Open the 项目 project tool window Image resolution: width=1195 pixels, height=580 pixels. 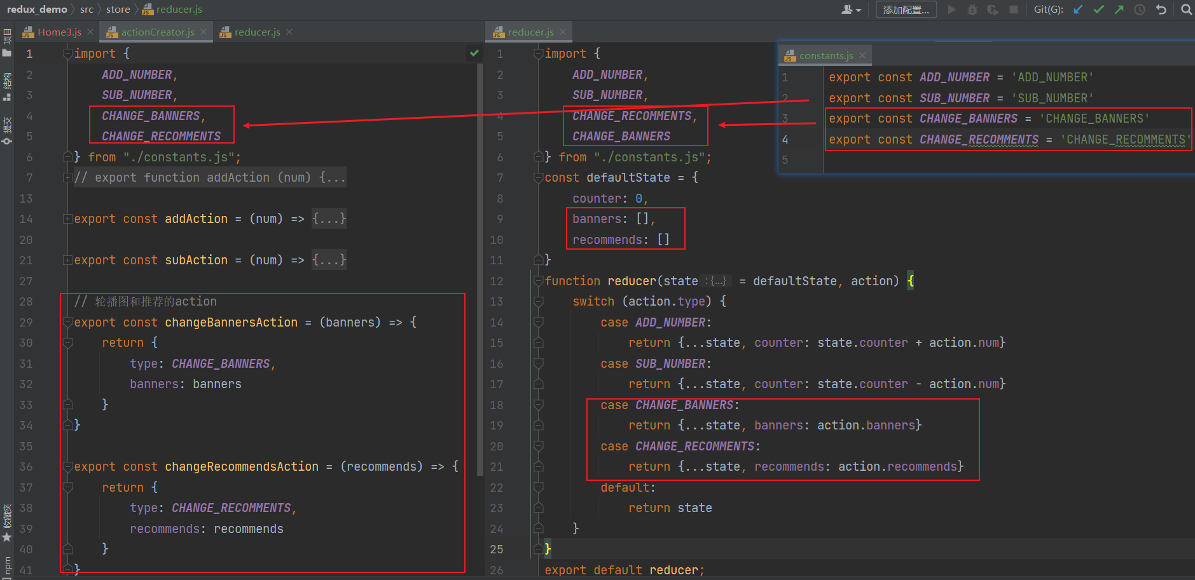tap(7, 43)
